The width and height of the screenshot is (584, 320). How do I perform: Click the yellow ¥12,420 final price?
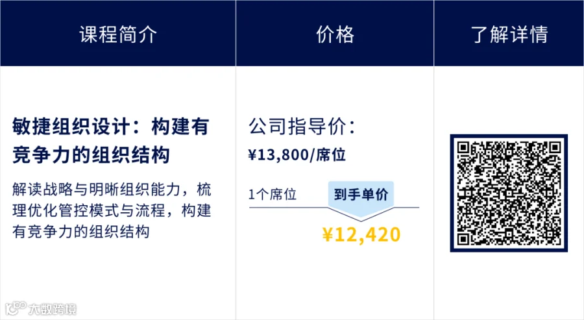tap(361, 235)
